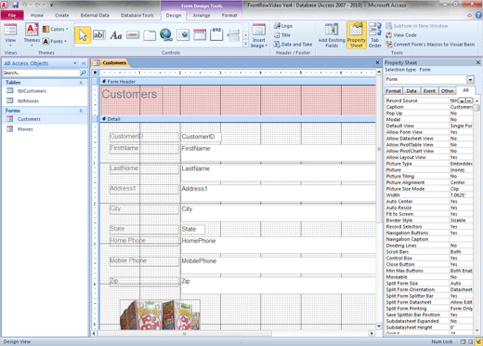Screen dimensions: 483x346
Task: Open the Themes gallery
Action: pyautogui.click(x=32, y=34)
